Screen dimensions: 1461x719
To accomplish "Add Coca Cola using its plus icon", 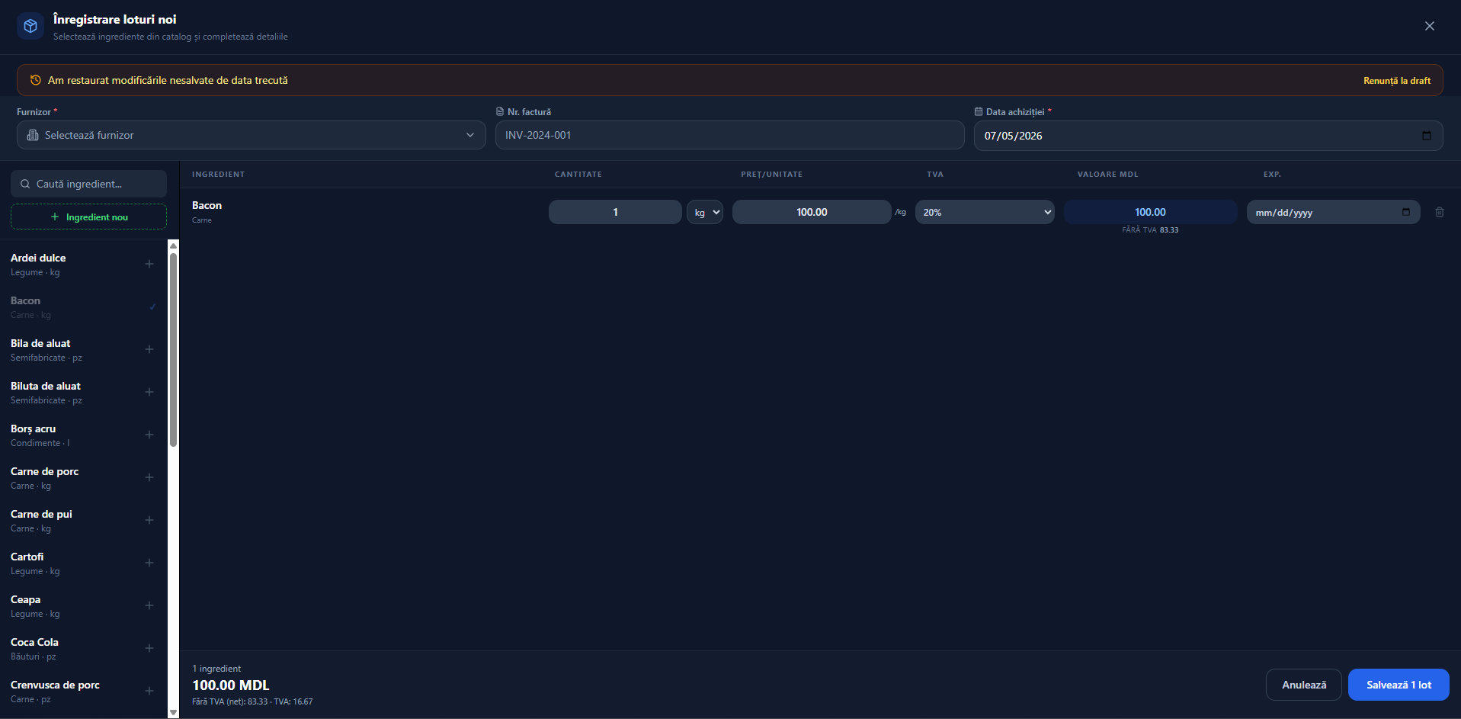I will pyautogui.click(x=149, y=648).
